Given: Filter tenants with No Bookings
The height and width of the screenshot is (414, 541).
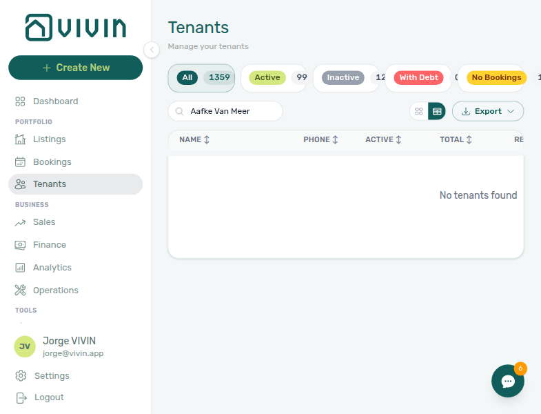Looking at the screenshot, I should point(491,78).
